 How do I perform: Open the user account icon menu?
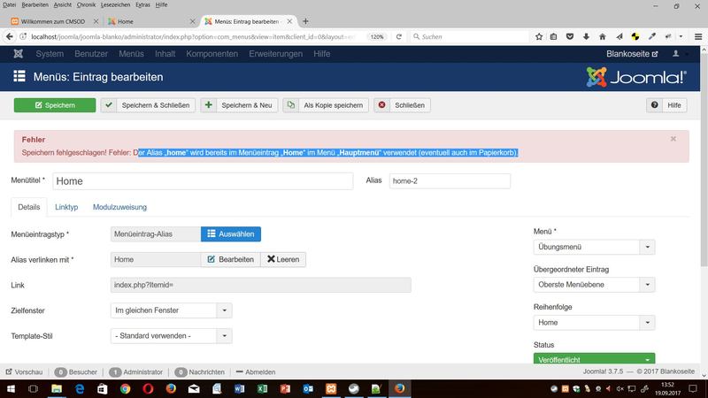pos(675,54)
